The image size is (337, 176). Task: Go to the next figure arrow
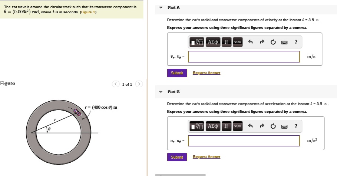pyautogui.click(x=139, y=84)
